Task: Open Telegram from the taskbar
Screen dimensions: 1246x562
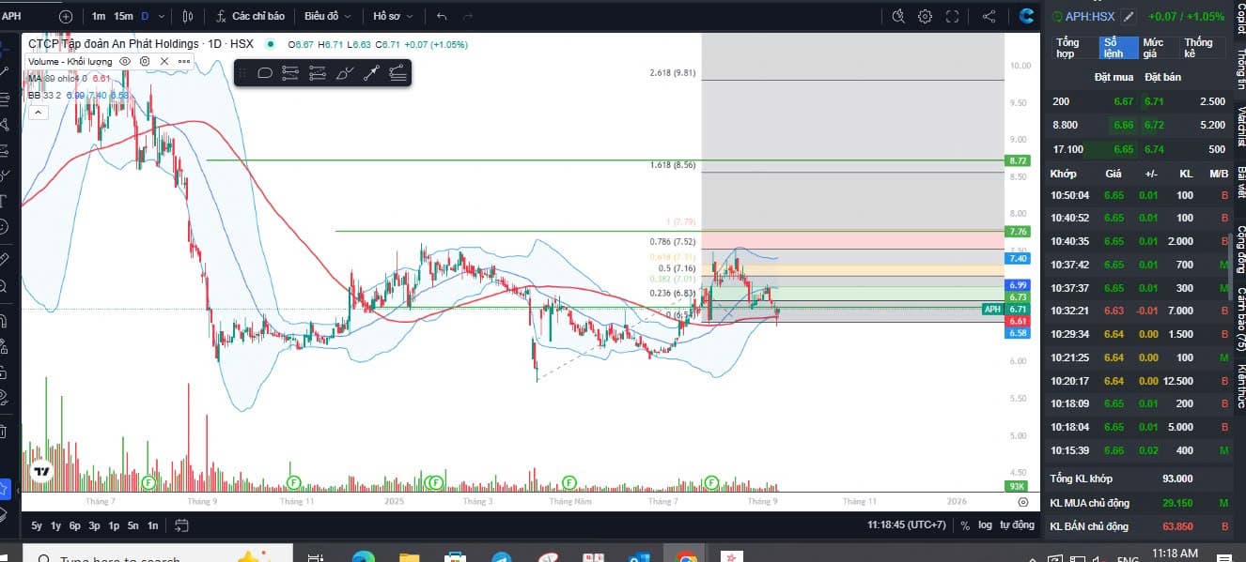Action: click(x=501, y=557)
